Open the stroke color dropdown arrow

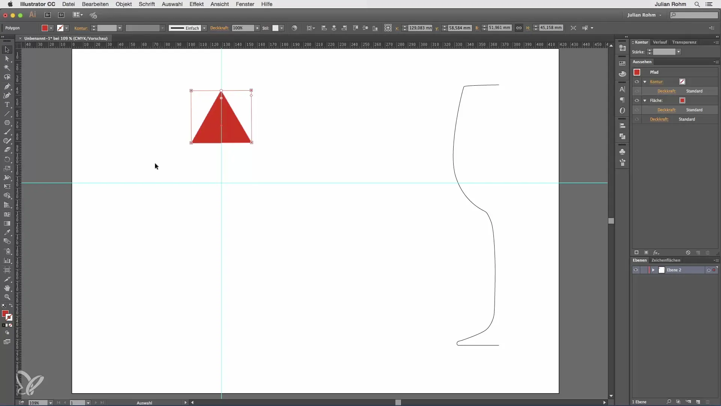[x=66, y=28]
